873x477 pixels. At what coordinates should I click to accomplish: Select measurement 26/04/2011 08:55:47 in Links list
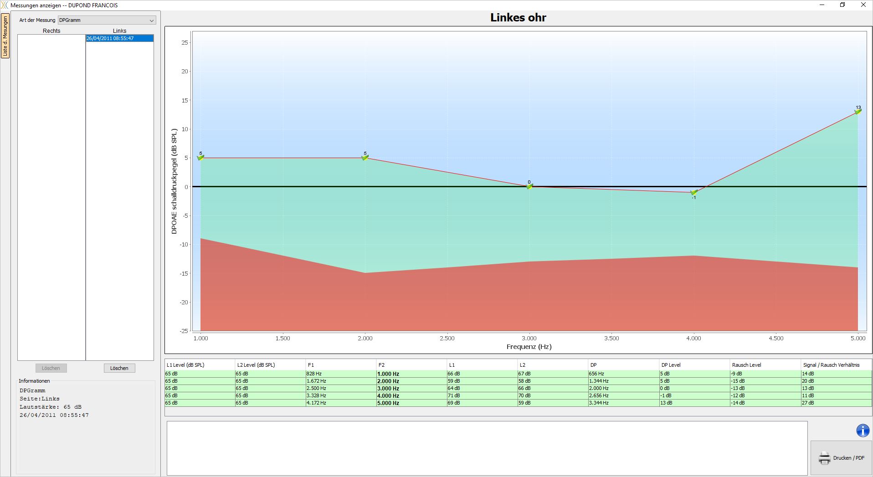[119, 38]
